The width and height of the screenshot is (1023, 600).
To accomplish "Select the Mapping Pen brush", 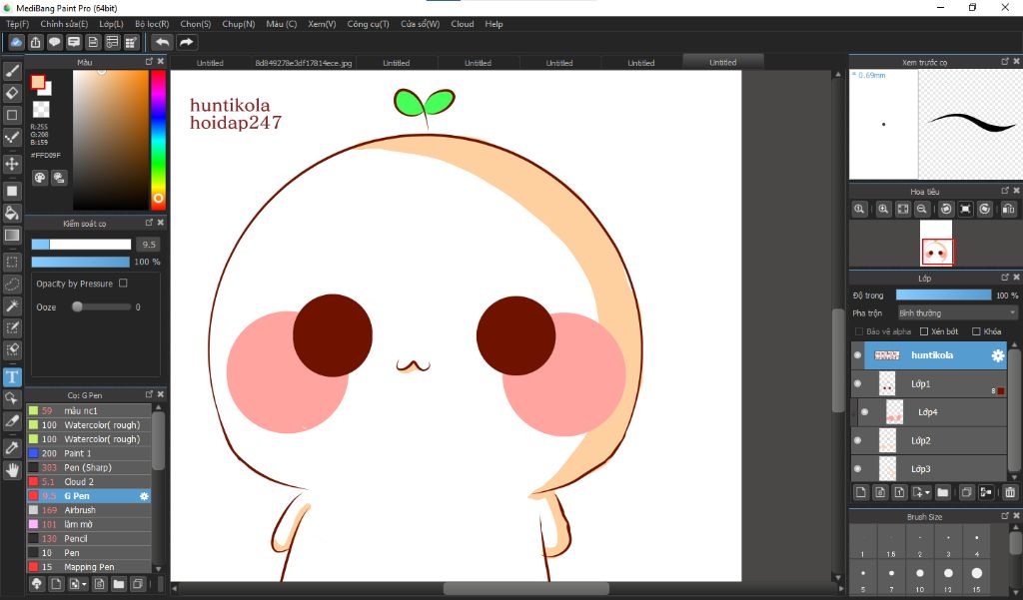I will click(x=89, y=567).
